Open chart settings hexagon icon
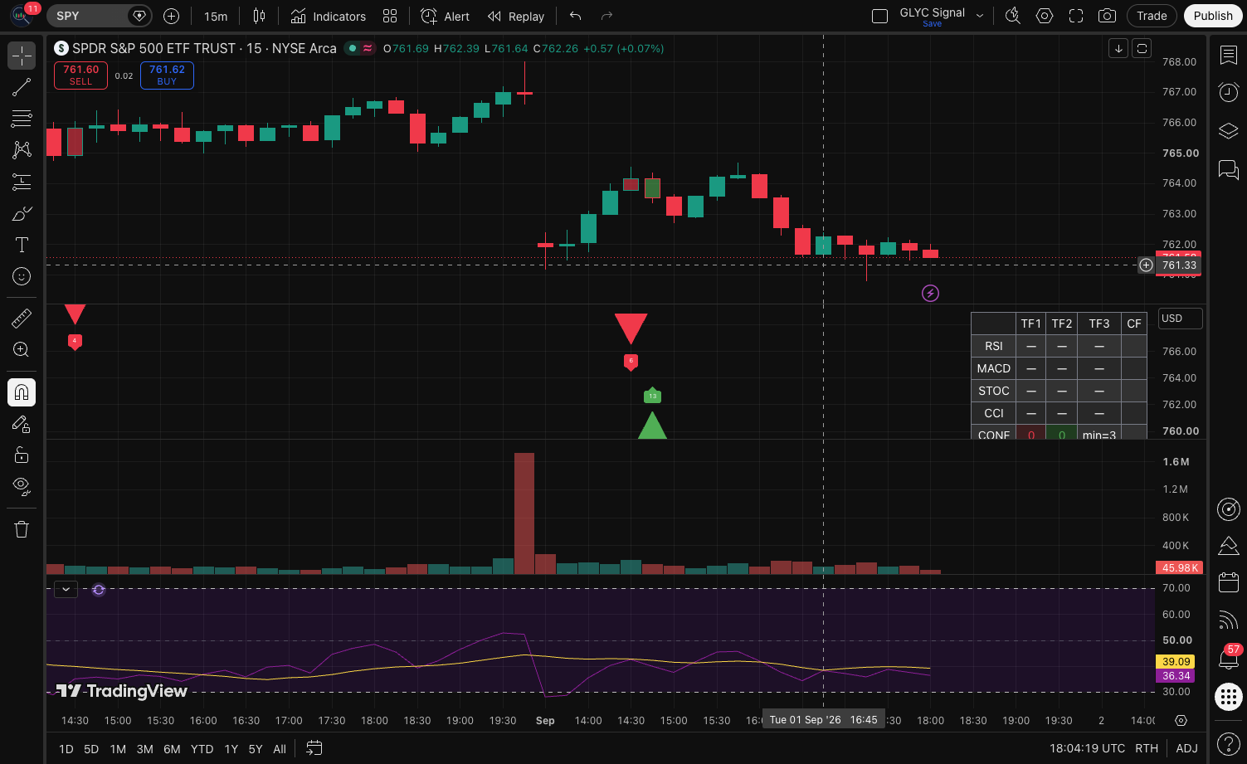The width and height of the screenshot is (1247, 764). click(x=1045, y=16)
